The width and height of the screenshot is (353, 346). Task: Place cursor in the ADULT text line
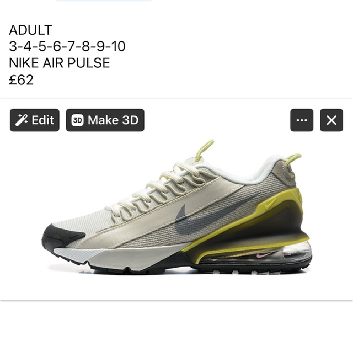click(x=31, y=30)
